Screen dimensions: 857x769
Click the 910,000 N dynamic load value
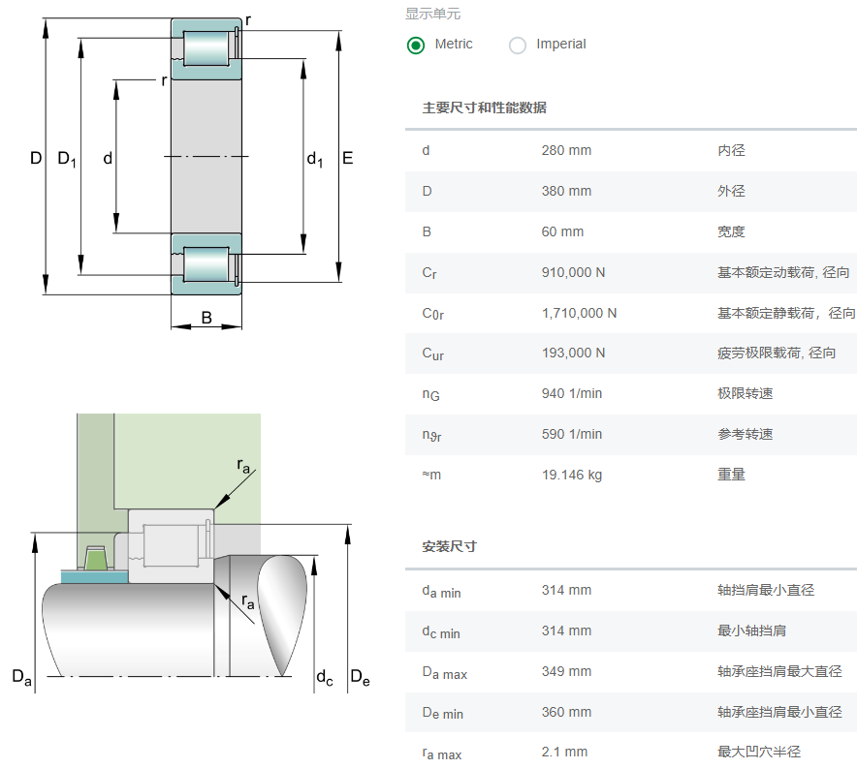573,272
